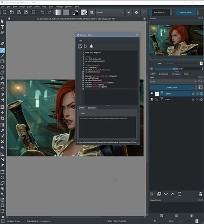This screenshot has height=224, width=204.
Task: Open the Settings menu
Action: click(x=59, y=7)
